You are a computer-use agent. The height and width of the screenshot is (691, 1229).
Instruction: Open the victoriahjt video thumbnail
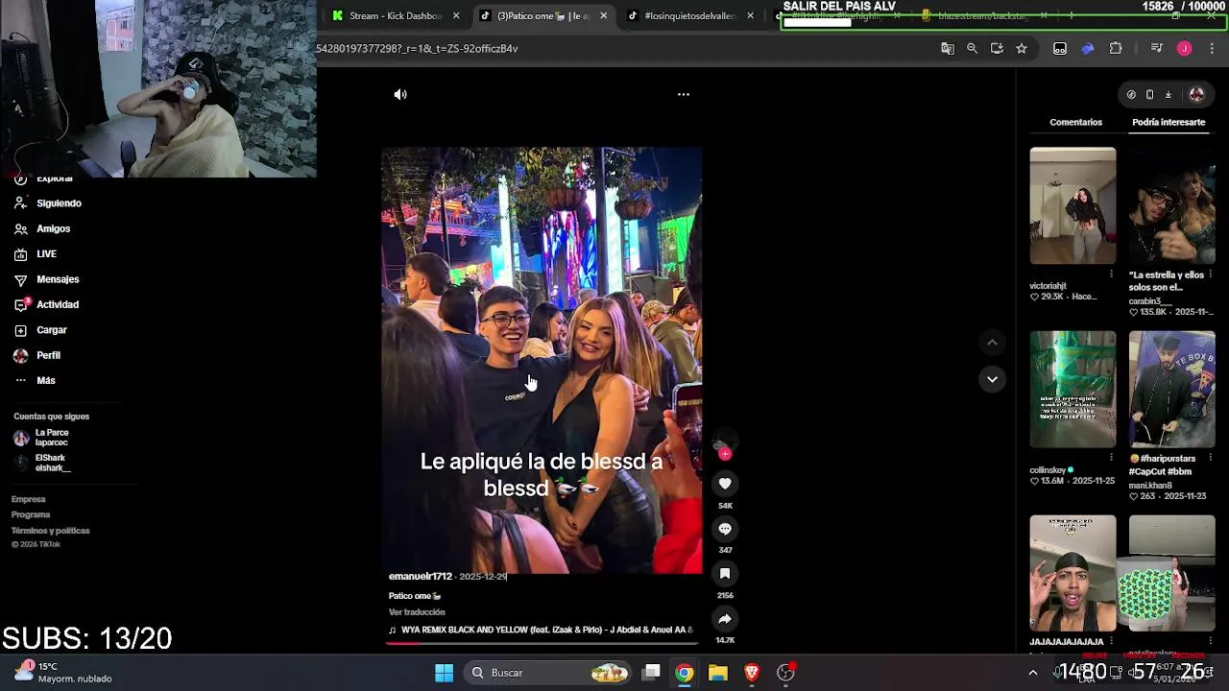click(x=1072, y=205)
